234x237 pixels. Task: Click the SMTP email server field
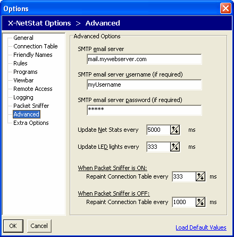(x=144, y=59)
